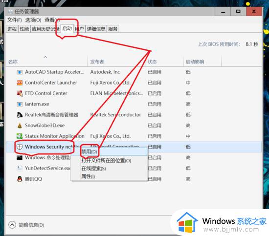Switch to the 应用历史记录 tab
The image size is (269, 236).
point(45,29)
